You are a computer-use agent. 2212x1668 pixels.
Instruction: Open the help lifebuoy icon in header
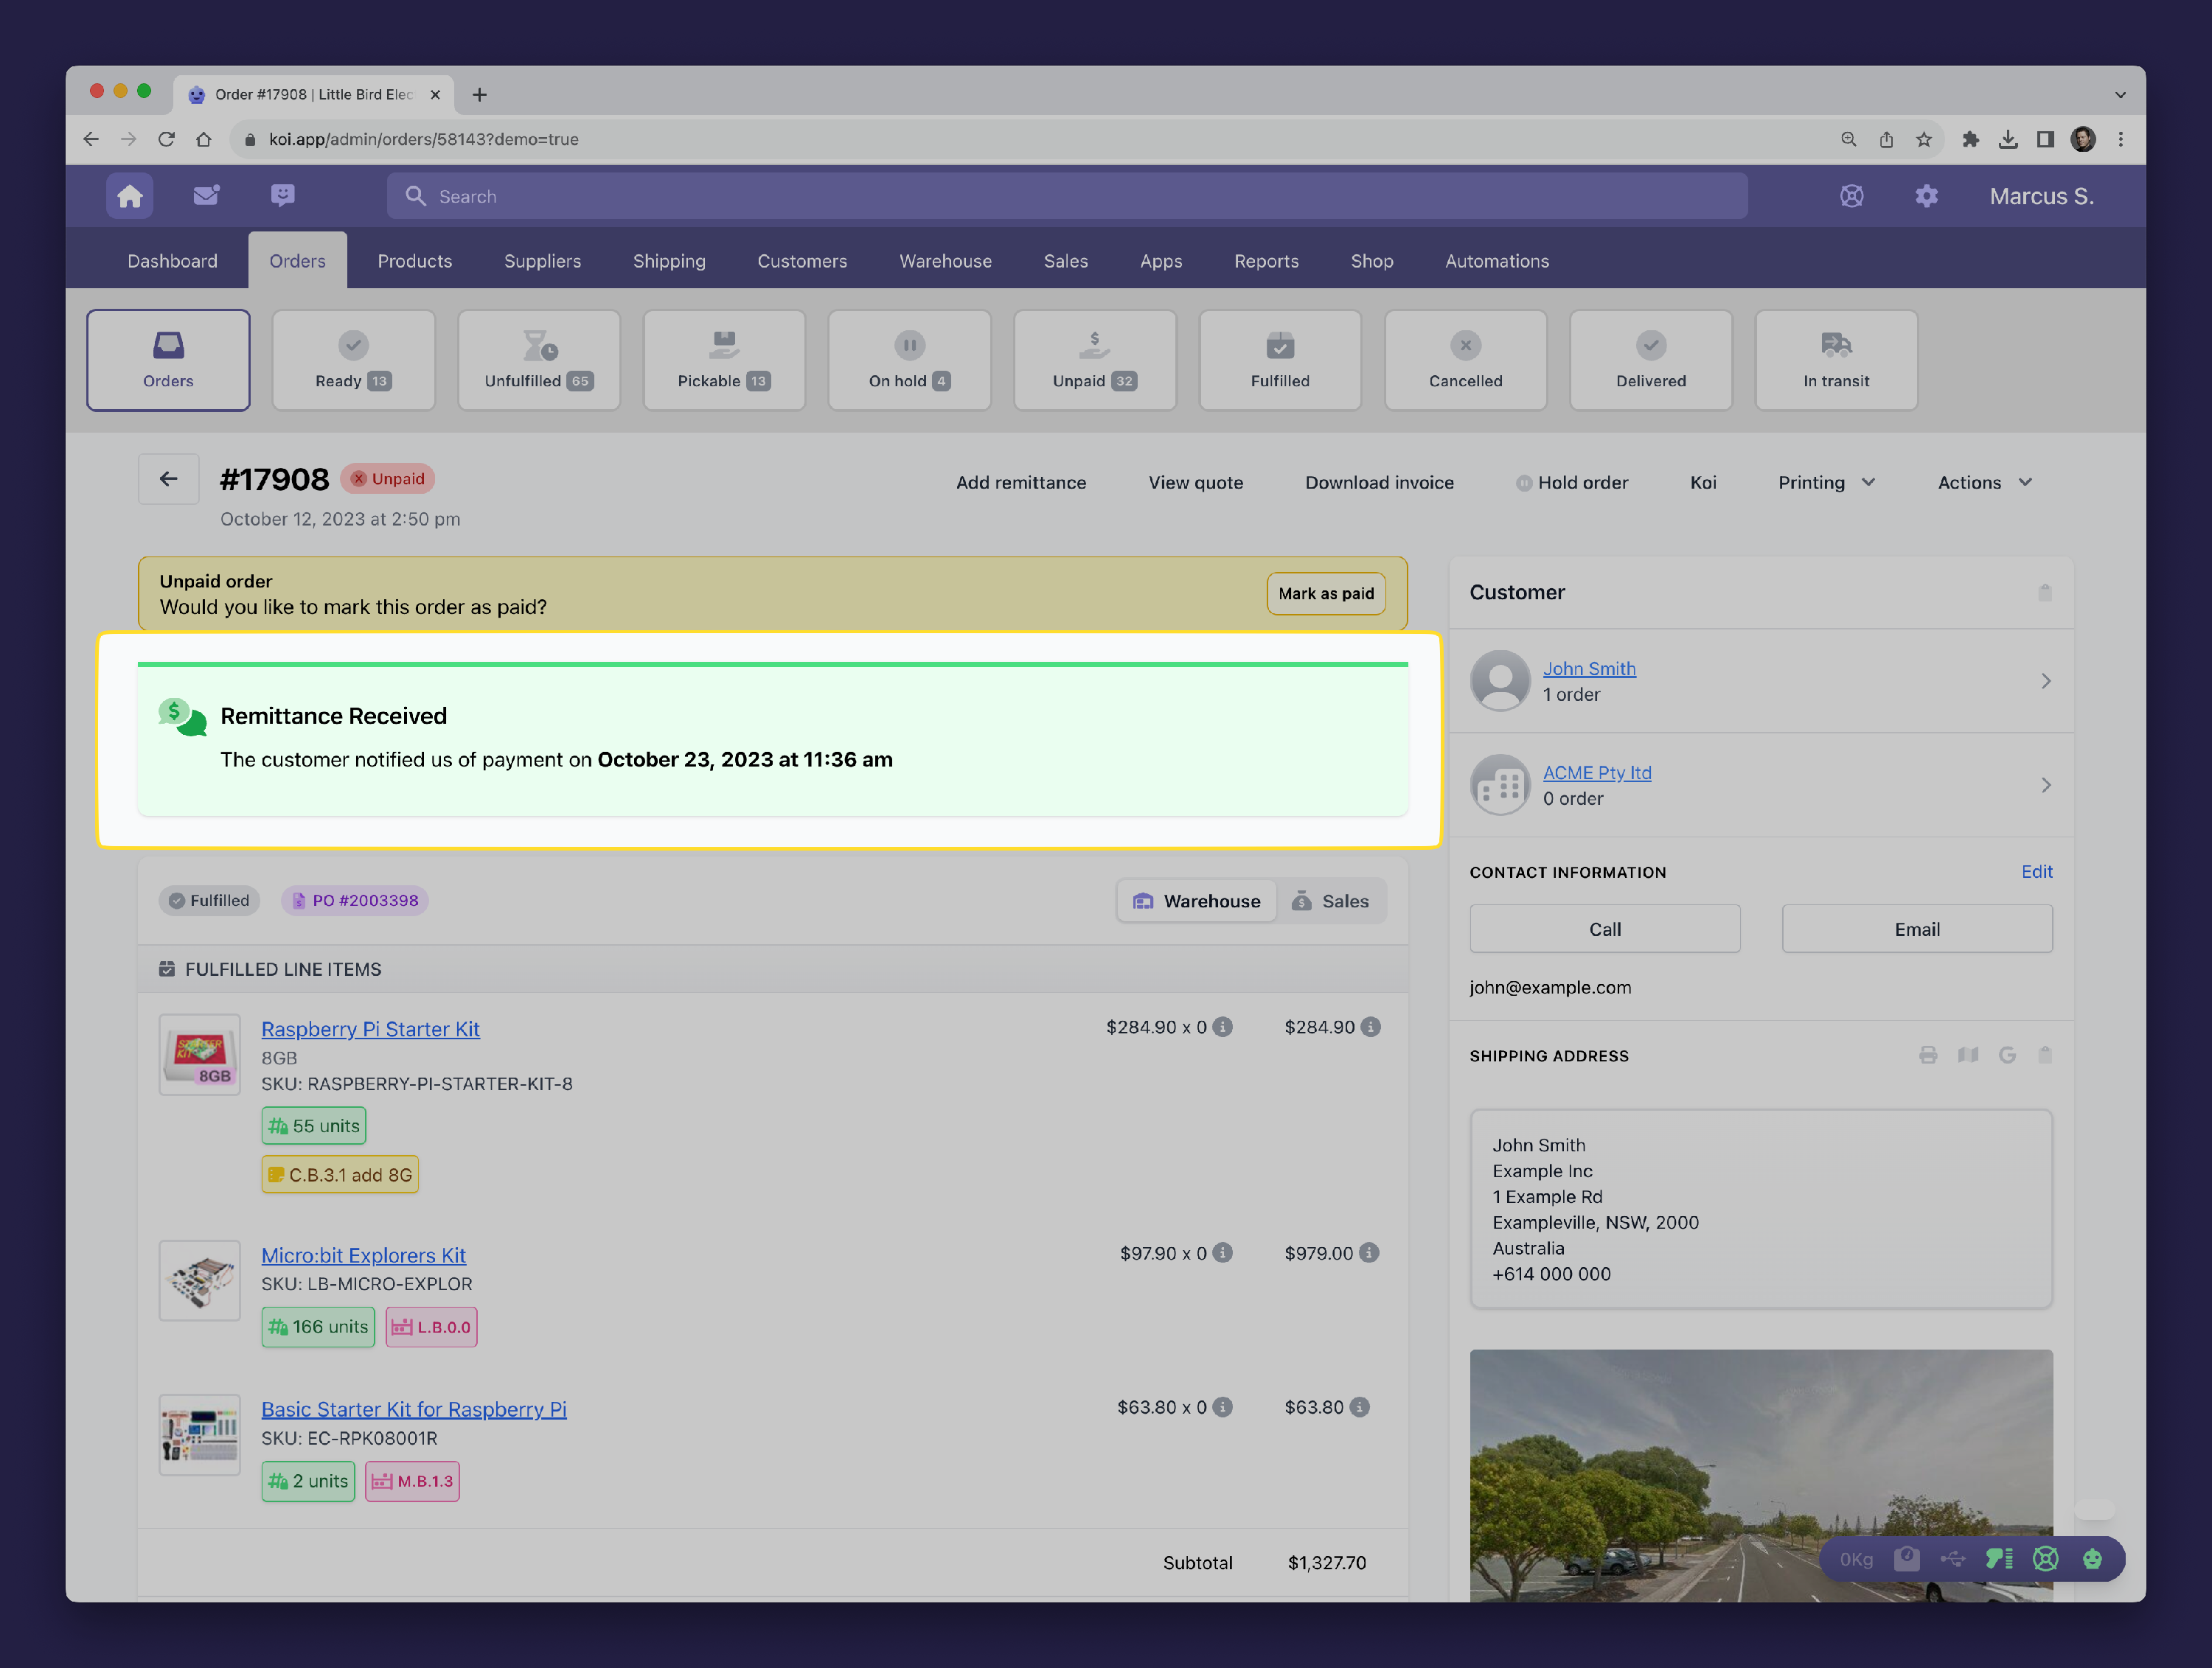[1851, 196]
